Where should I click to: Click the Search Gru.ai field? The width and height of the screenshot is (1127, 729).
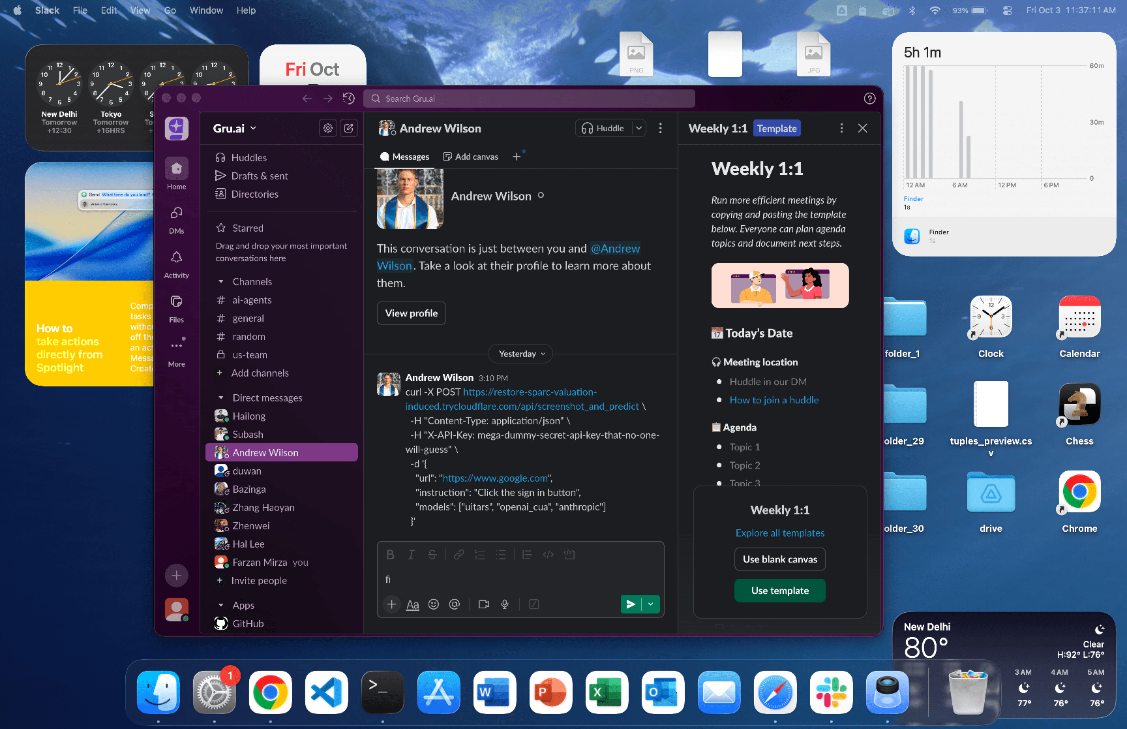click(x=529, y=99)
